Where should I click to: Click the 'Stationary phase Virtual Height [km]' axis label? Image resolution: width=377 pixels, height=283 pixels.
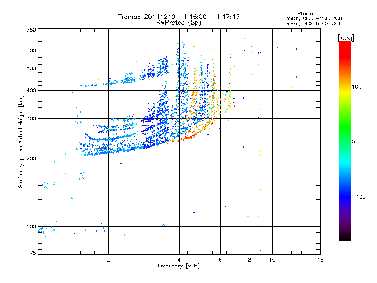[x=20, y=141]
